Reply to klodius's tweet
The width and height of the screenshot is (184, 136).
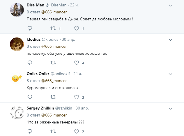click(x=29, y=63)
